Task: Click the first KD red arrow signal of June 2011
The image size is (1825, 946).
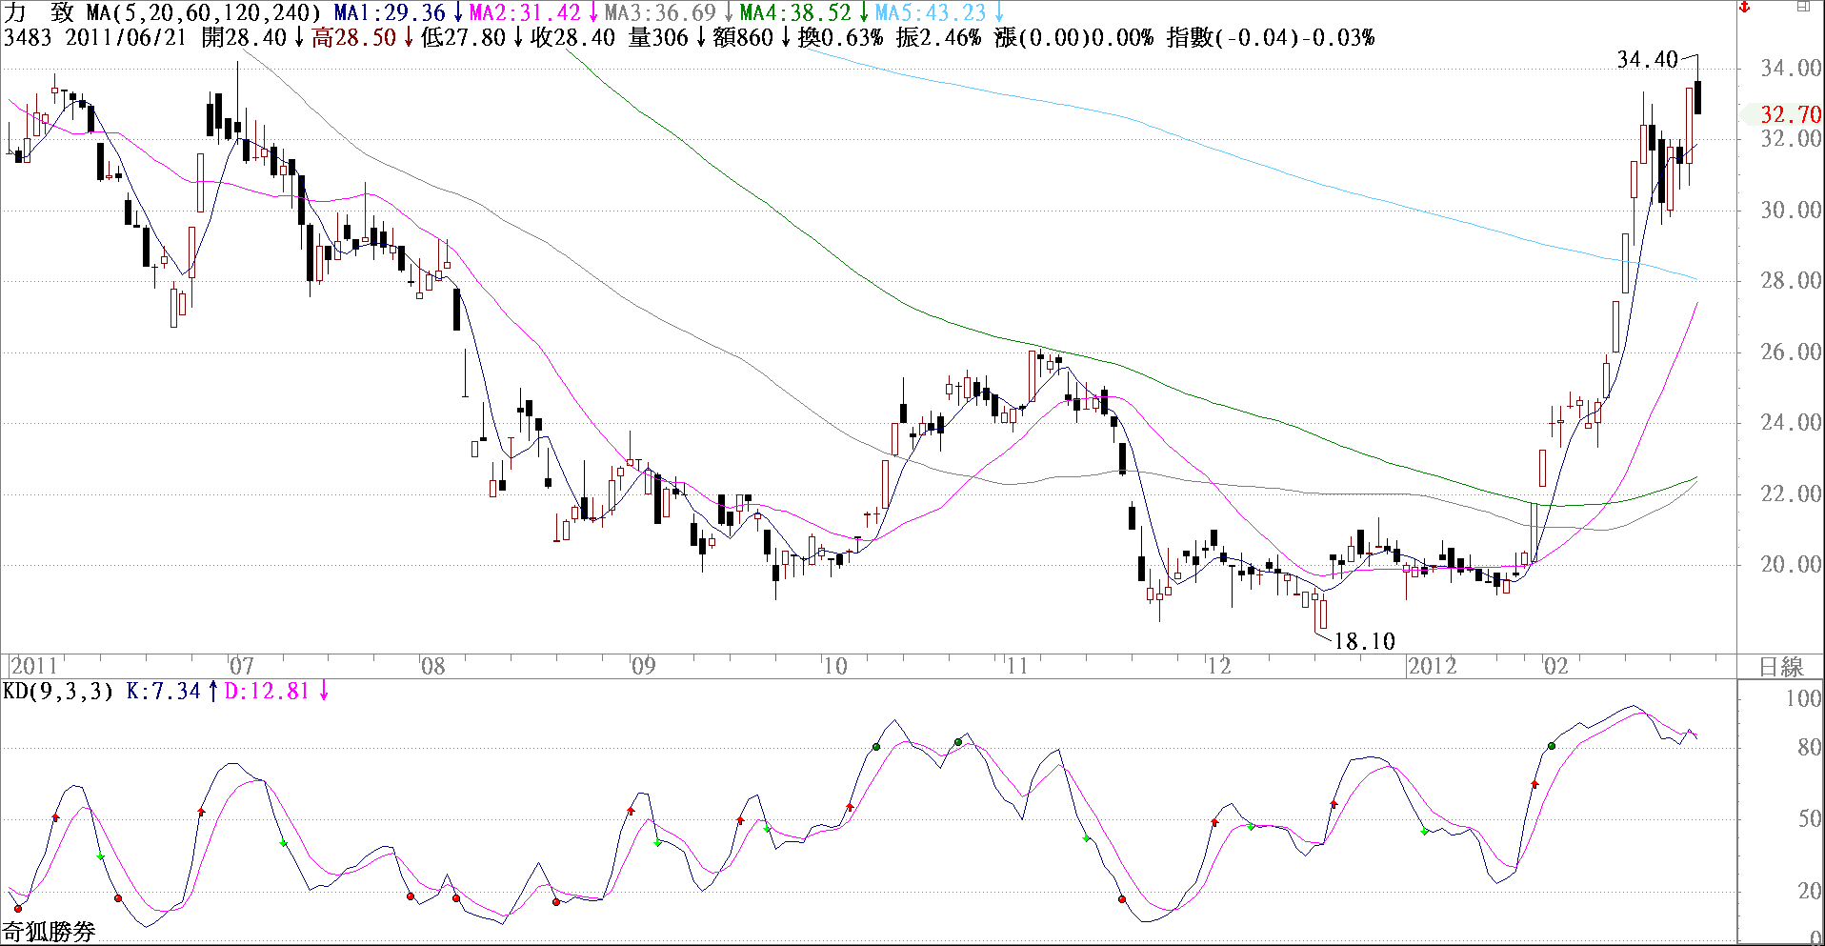Action: (55, 817)
